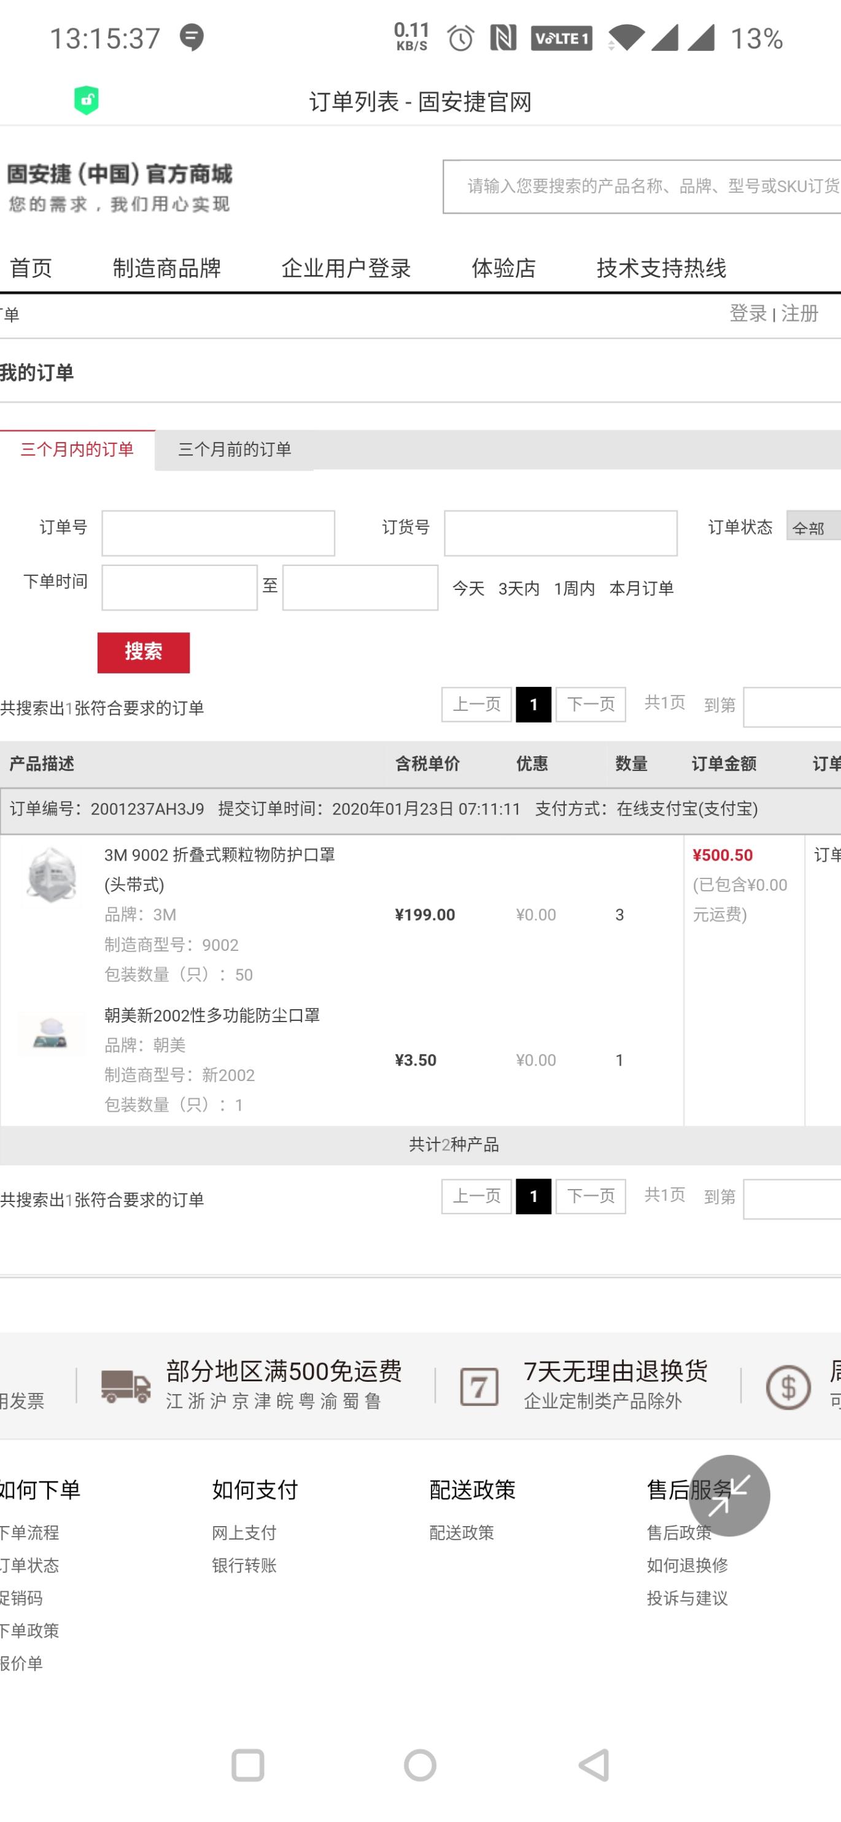Focus the top 到第 page number field

click(791, 707)
